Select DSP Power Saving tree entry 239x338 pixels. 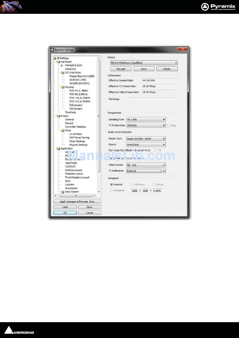[79, 138]
